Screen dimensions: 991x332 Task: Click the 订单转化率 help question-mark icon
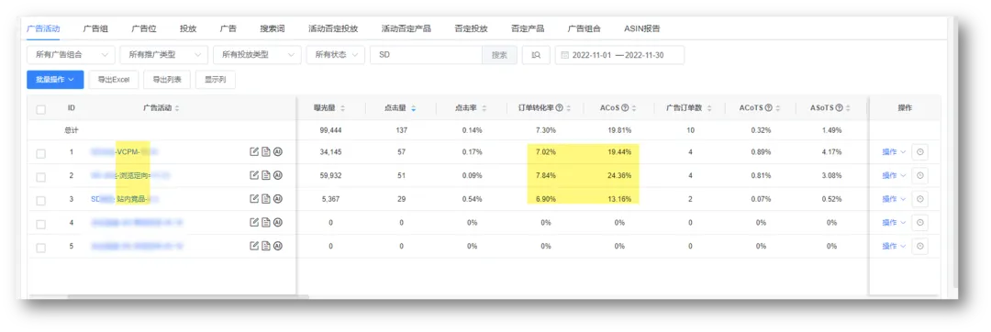560,108
